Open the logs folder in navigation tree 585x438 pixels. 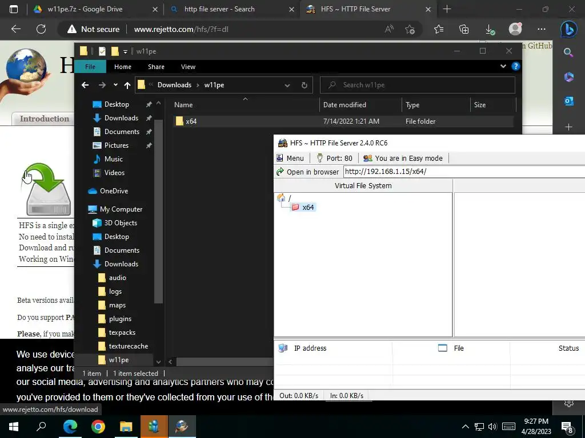pyautogui.click(x=115, y=291)
